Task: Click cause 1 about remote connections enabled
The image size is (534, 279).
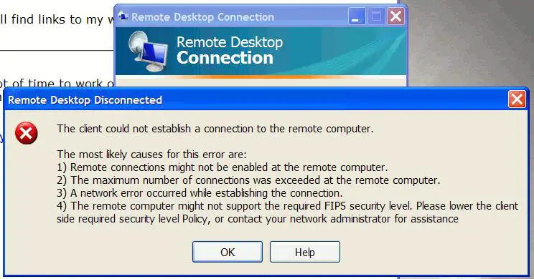Action: point(222,167)
